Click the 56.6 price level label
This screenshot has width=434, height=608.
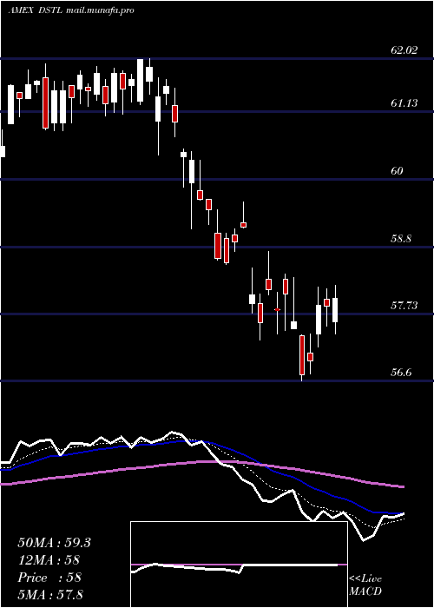pos(401,373)
